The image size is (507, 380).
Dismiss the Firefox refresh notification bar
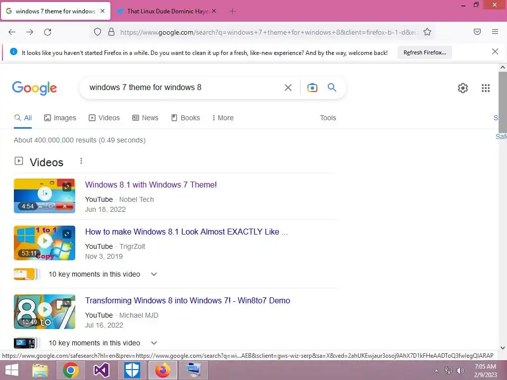coord(495,51)
